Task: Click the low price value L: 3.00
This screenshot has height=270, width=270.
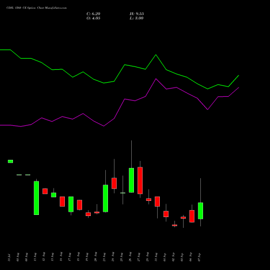Action: click(137, 18)
